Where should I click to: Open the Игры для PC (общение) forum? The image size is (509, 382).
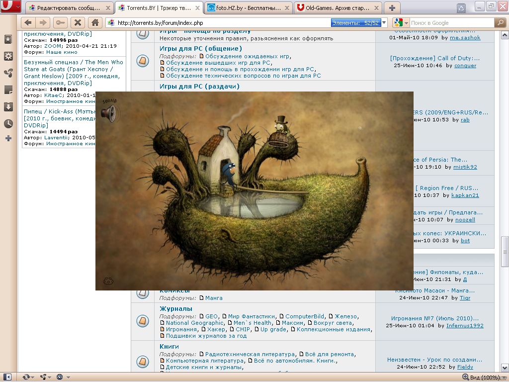click(201, 49)
